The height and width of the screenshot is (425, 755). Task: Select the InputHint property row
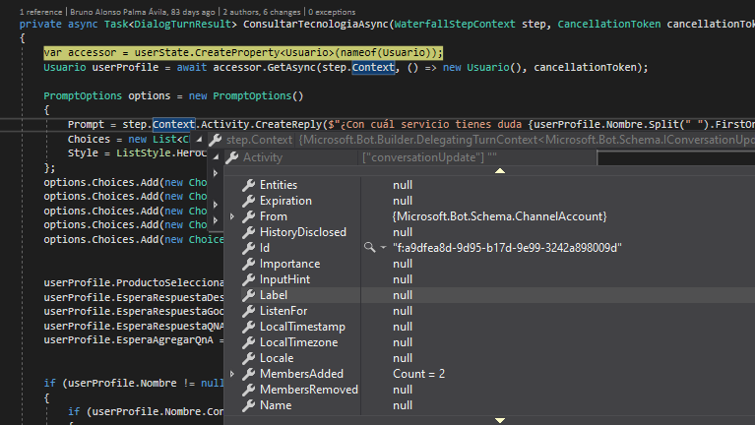click(498, 279)
